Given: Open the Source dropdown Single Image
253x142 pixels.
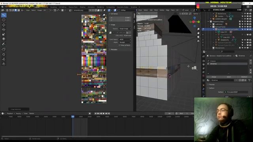Looking at the screenshot, I should (x=125, y=29).
